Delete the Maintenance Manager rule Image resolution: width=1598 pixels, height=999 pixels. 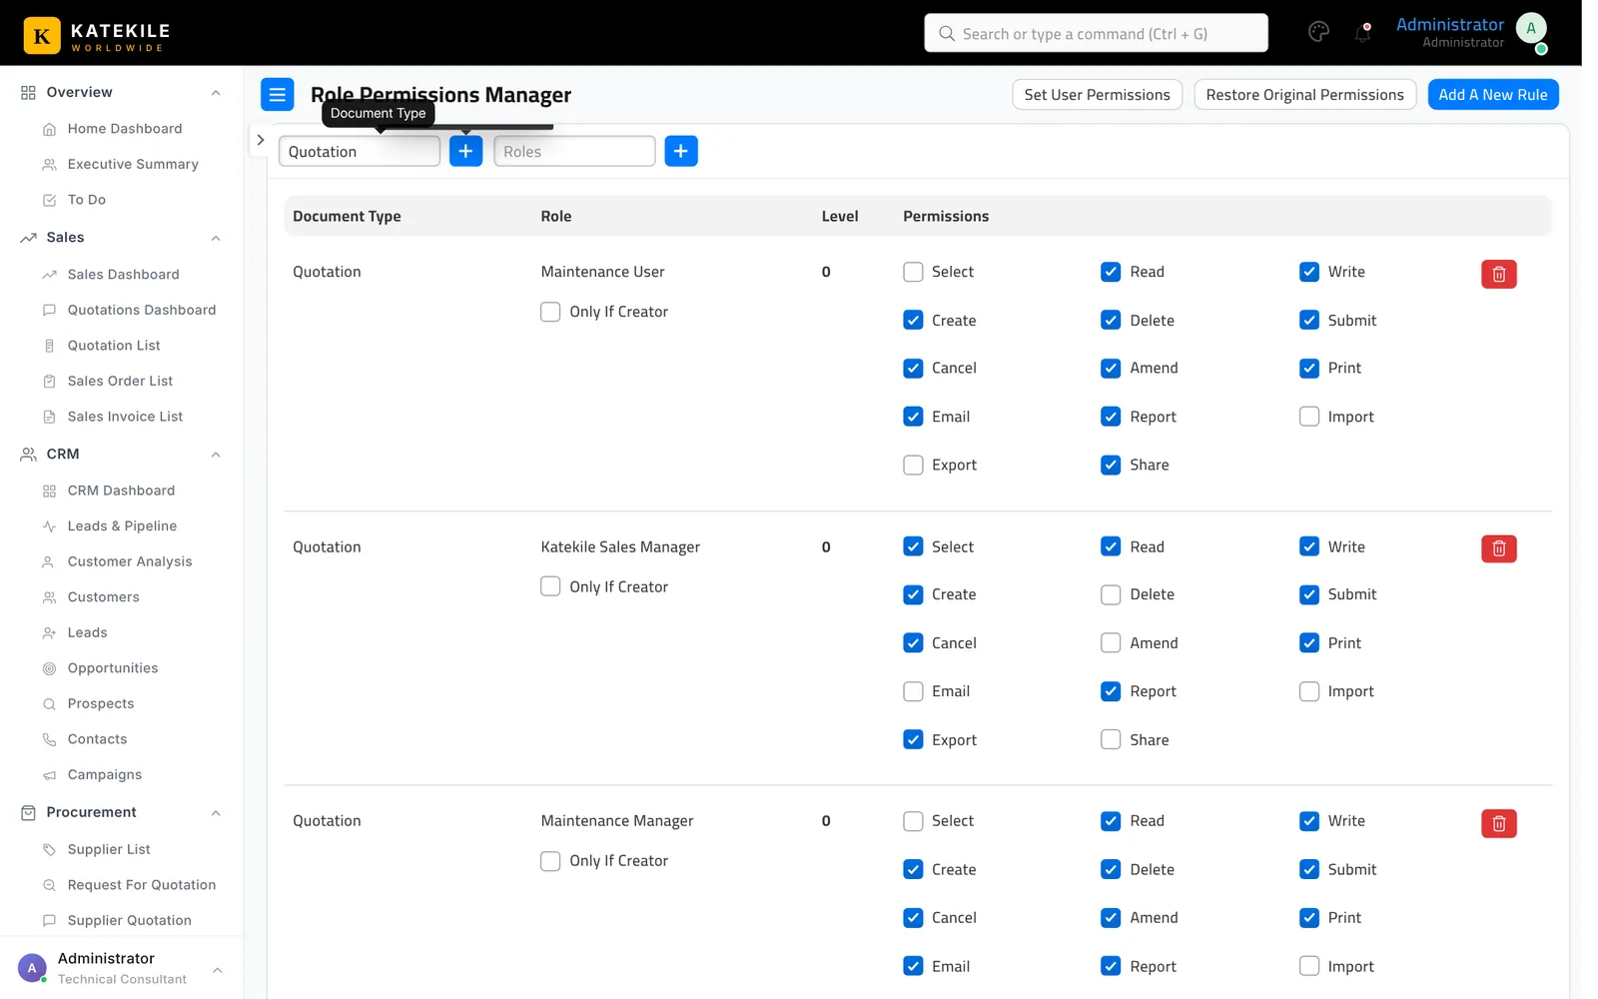pos(1498,823)
